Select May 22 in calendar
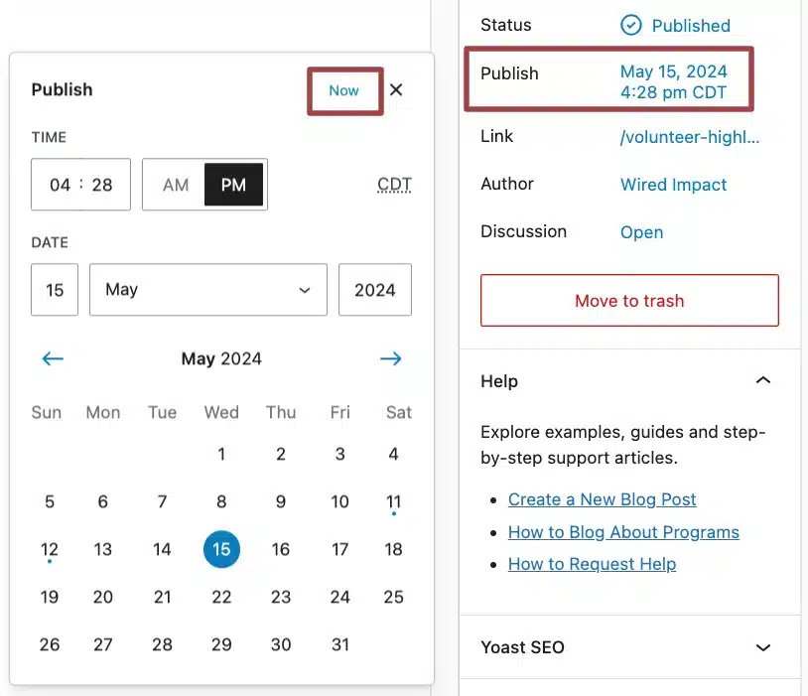 coord(221,597)
